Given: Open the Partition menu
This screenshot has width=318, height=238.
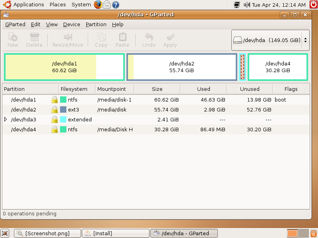Looking at the screenshot, I should 96,25.
